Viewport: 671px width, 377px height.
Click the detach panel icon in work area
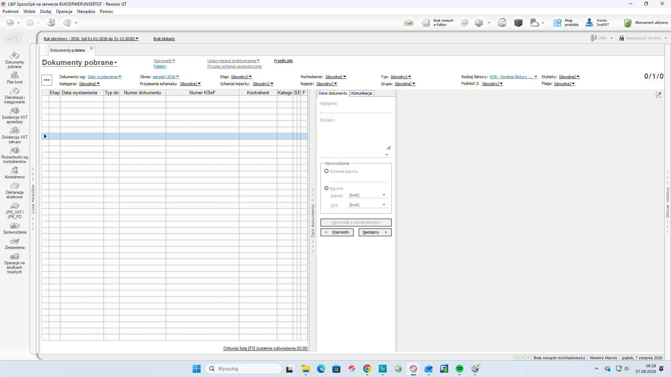(658, 95)
